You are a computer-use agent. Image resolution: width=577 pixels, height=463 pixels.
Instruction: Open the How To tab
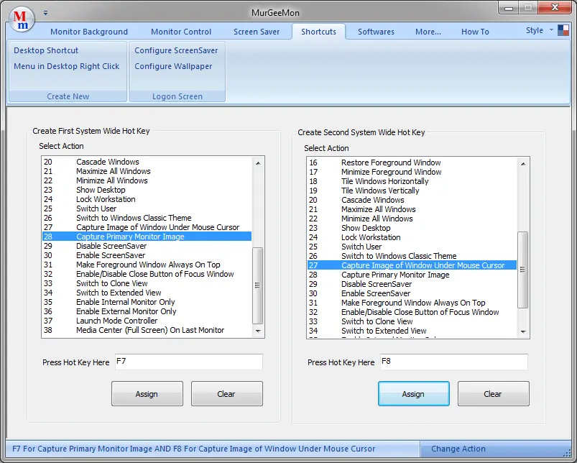pos(475,32)
